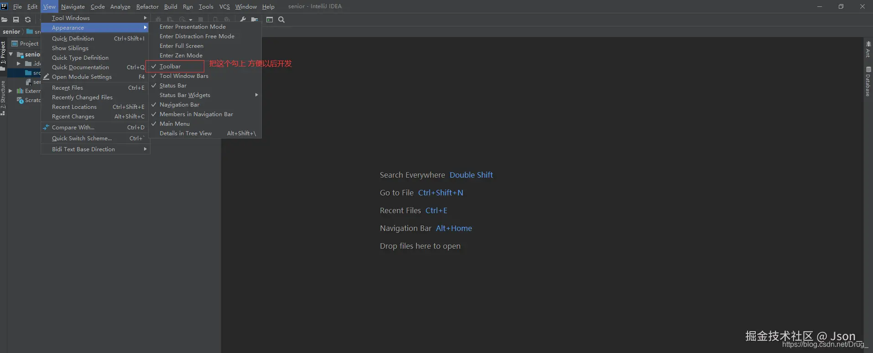This screenshot has height=353, width=873.
Task: Open the Structure side tab
Action: tap(3, 97)
